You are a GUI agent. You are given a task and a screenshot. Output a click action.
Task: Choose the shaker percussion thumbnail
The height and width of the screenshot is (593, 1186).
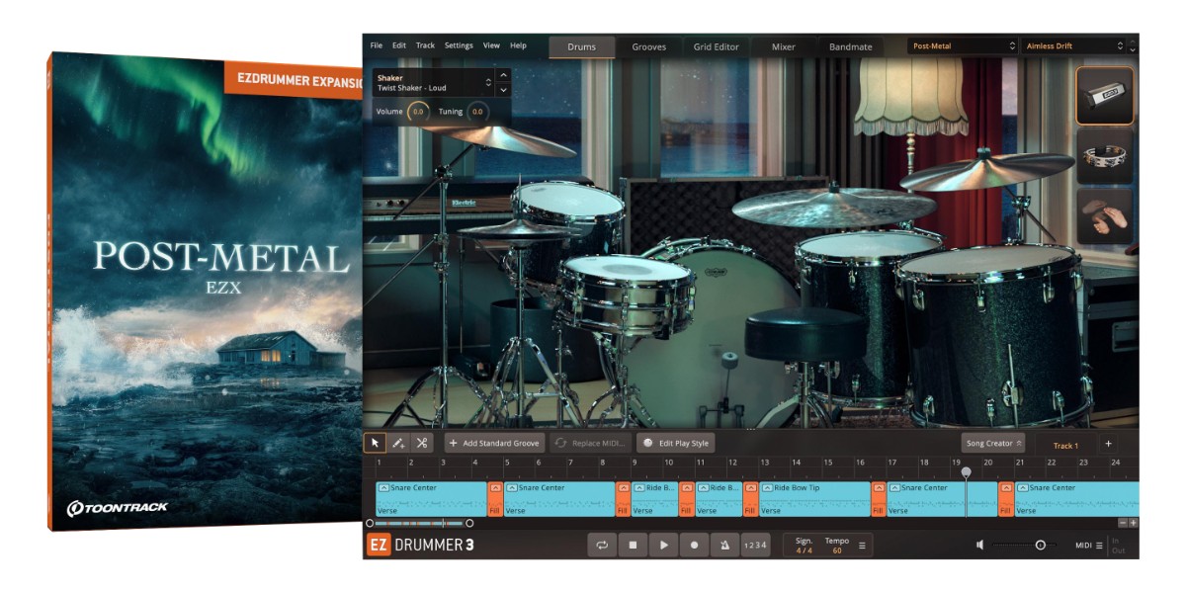click(x=1104, y=96)
